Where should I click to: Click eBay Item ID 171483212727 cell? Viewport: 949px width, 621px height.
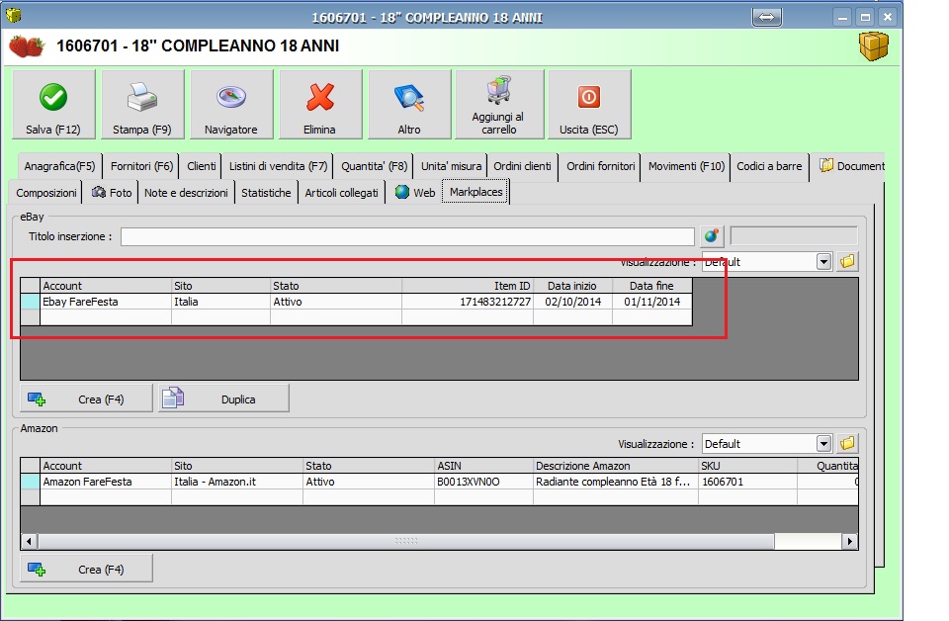(468, 302)
